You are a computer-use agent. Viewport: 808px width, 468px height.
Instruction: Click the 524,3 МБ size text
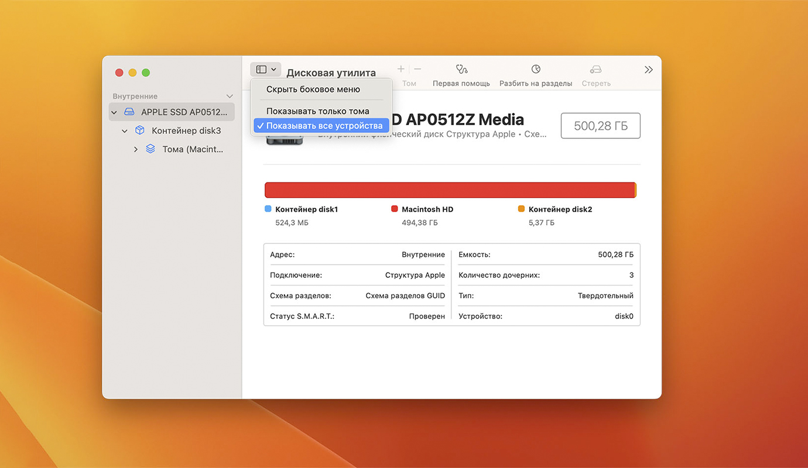[x=292, y=223]
